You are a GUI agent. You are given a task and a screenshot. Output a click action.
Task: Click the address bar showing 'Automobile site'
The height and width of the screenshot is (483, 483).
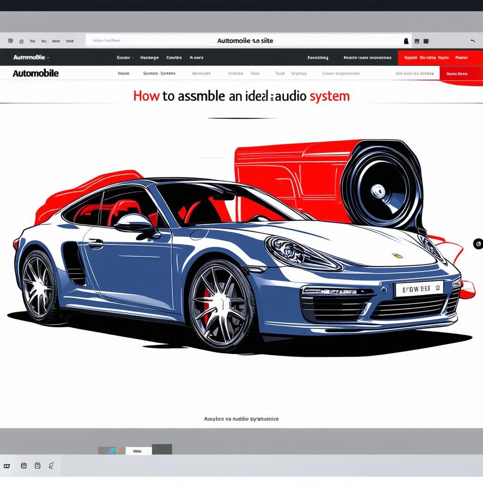[x=245, y=41]
